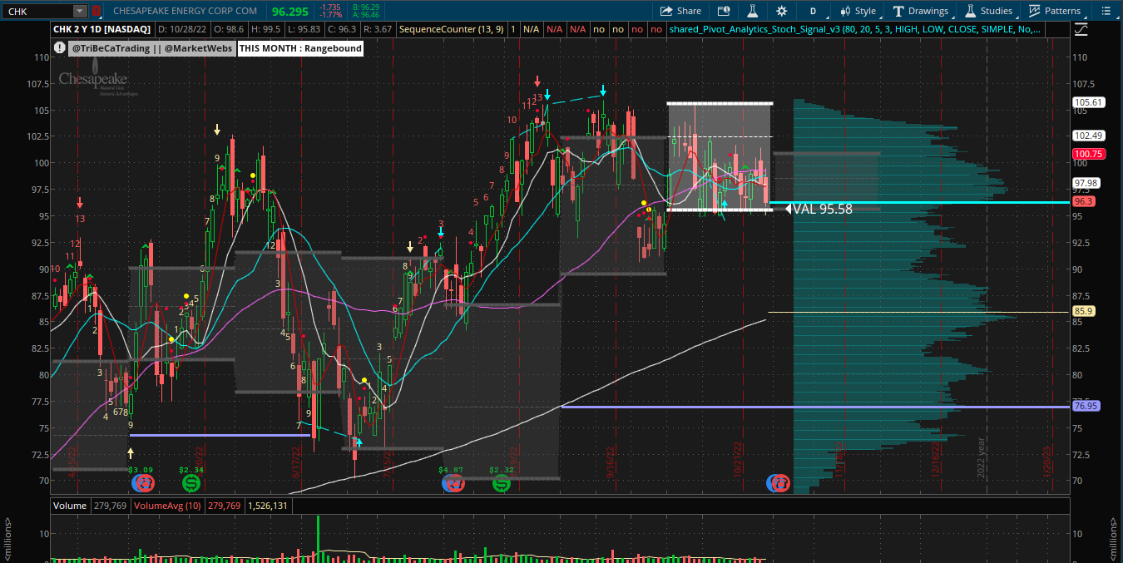Click the 97.98 price bubble on axis
The image size is (1123, 563).
tap(1087, 183)
